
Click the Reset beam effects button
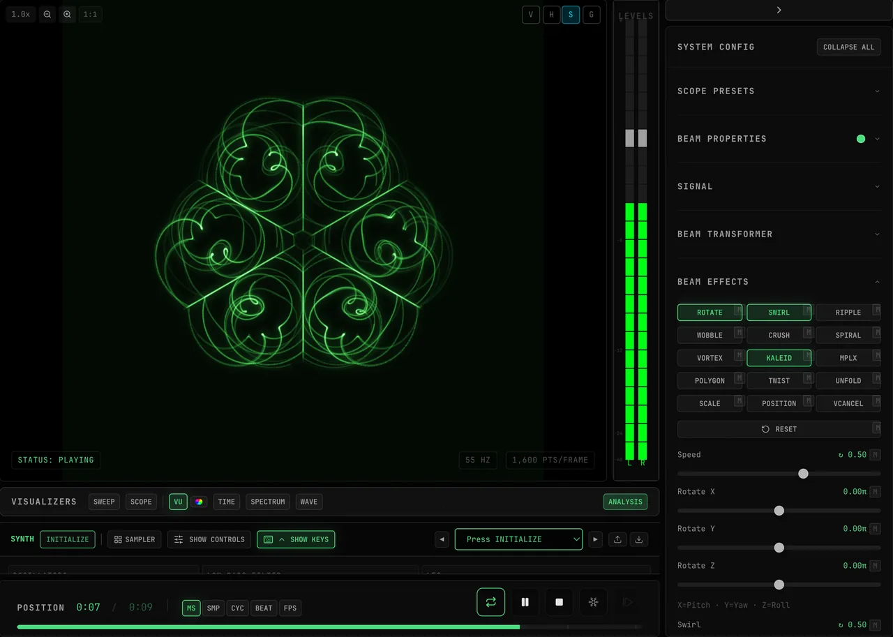[779, 429]
